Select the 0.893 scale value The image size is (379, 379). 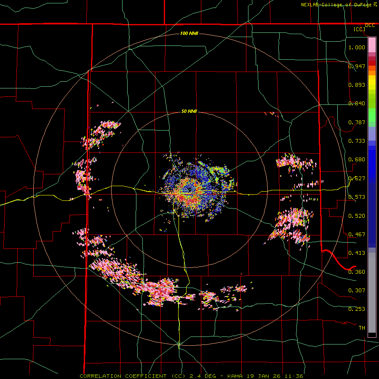357,85
